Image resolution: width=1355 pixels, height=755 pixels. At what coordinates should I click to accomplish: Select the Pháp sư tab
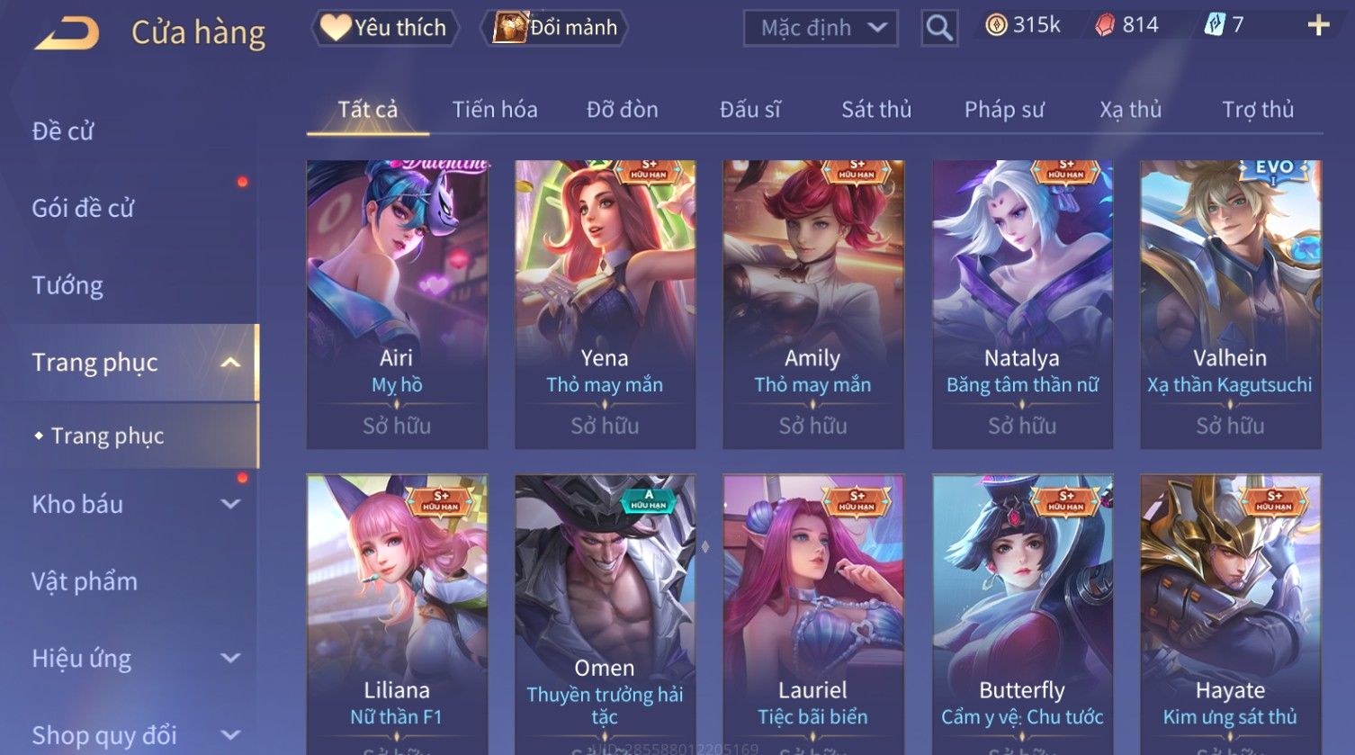pos(1004,110)
